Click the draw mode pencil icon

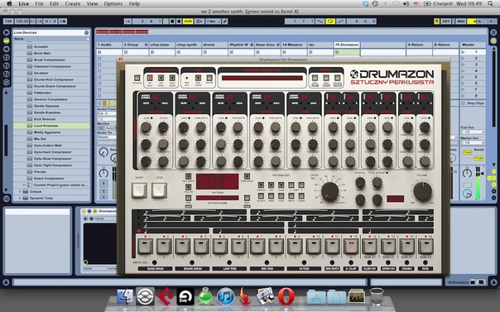[x=225, y=22]
